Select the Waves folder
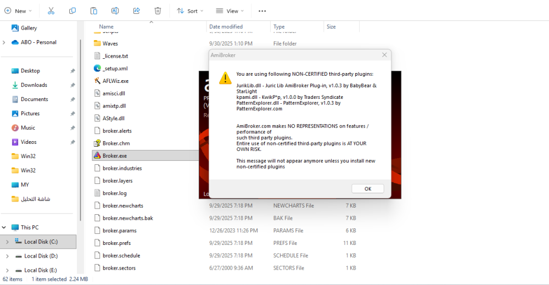This screenshot has width=549, height=285. (x=110, y=43)
